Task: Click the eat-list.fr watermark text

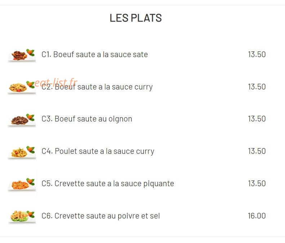Action: coord(56,83)
